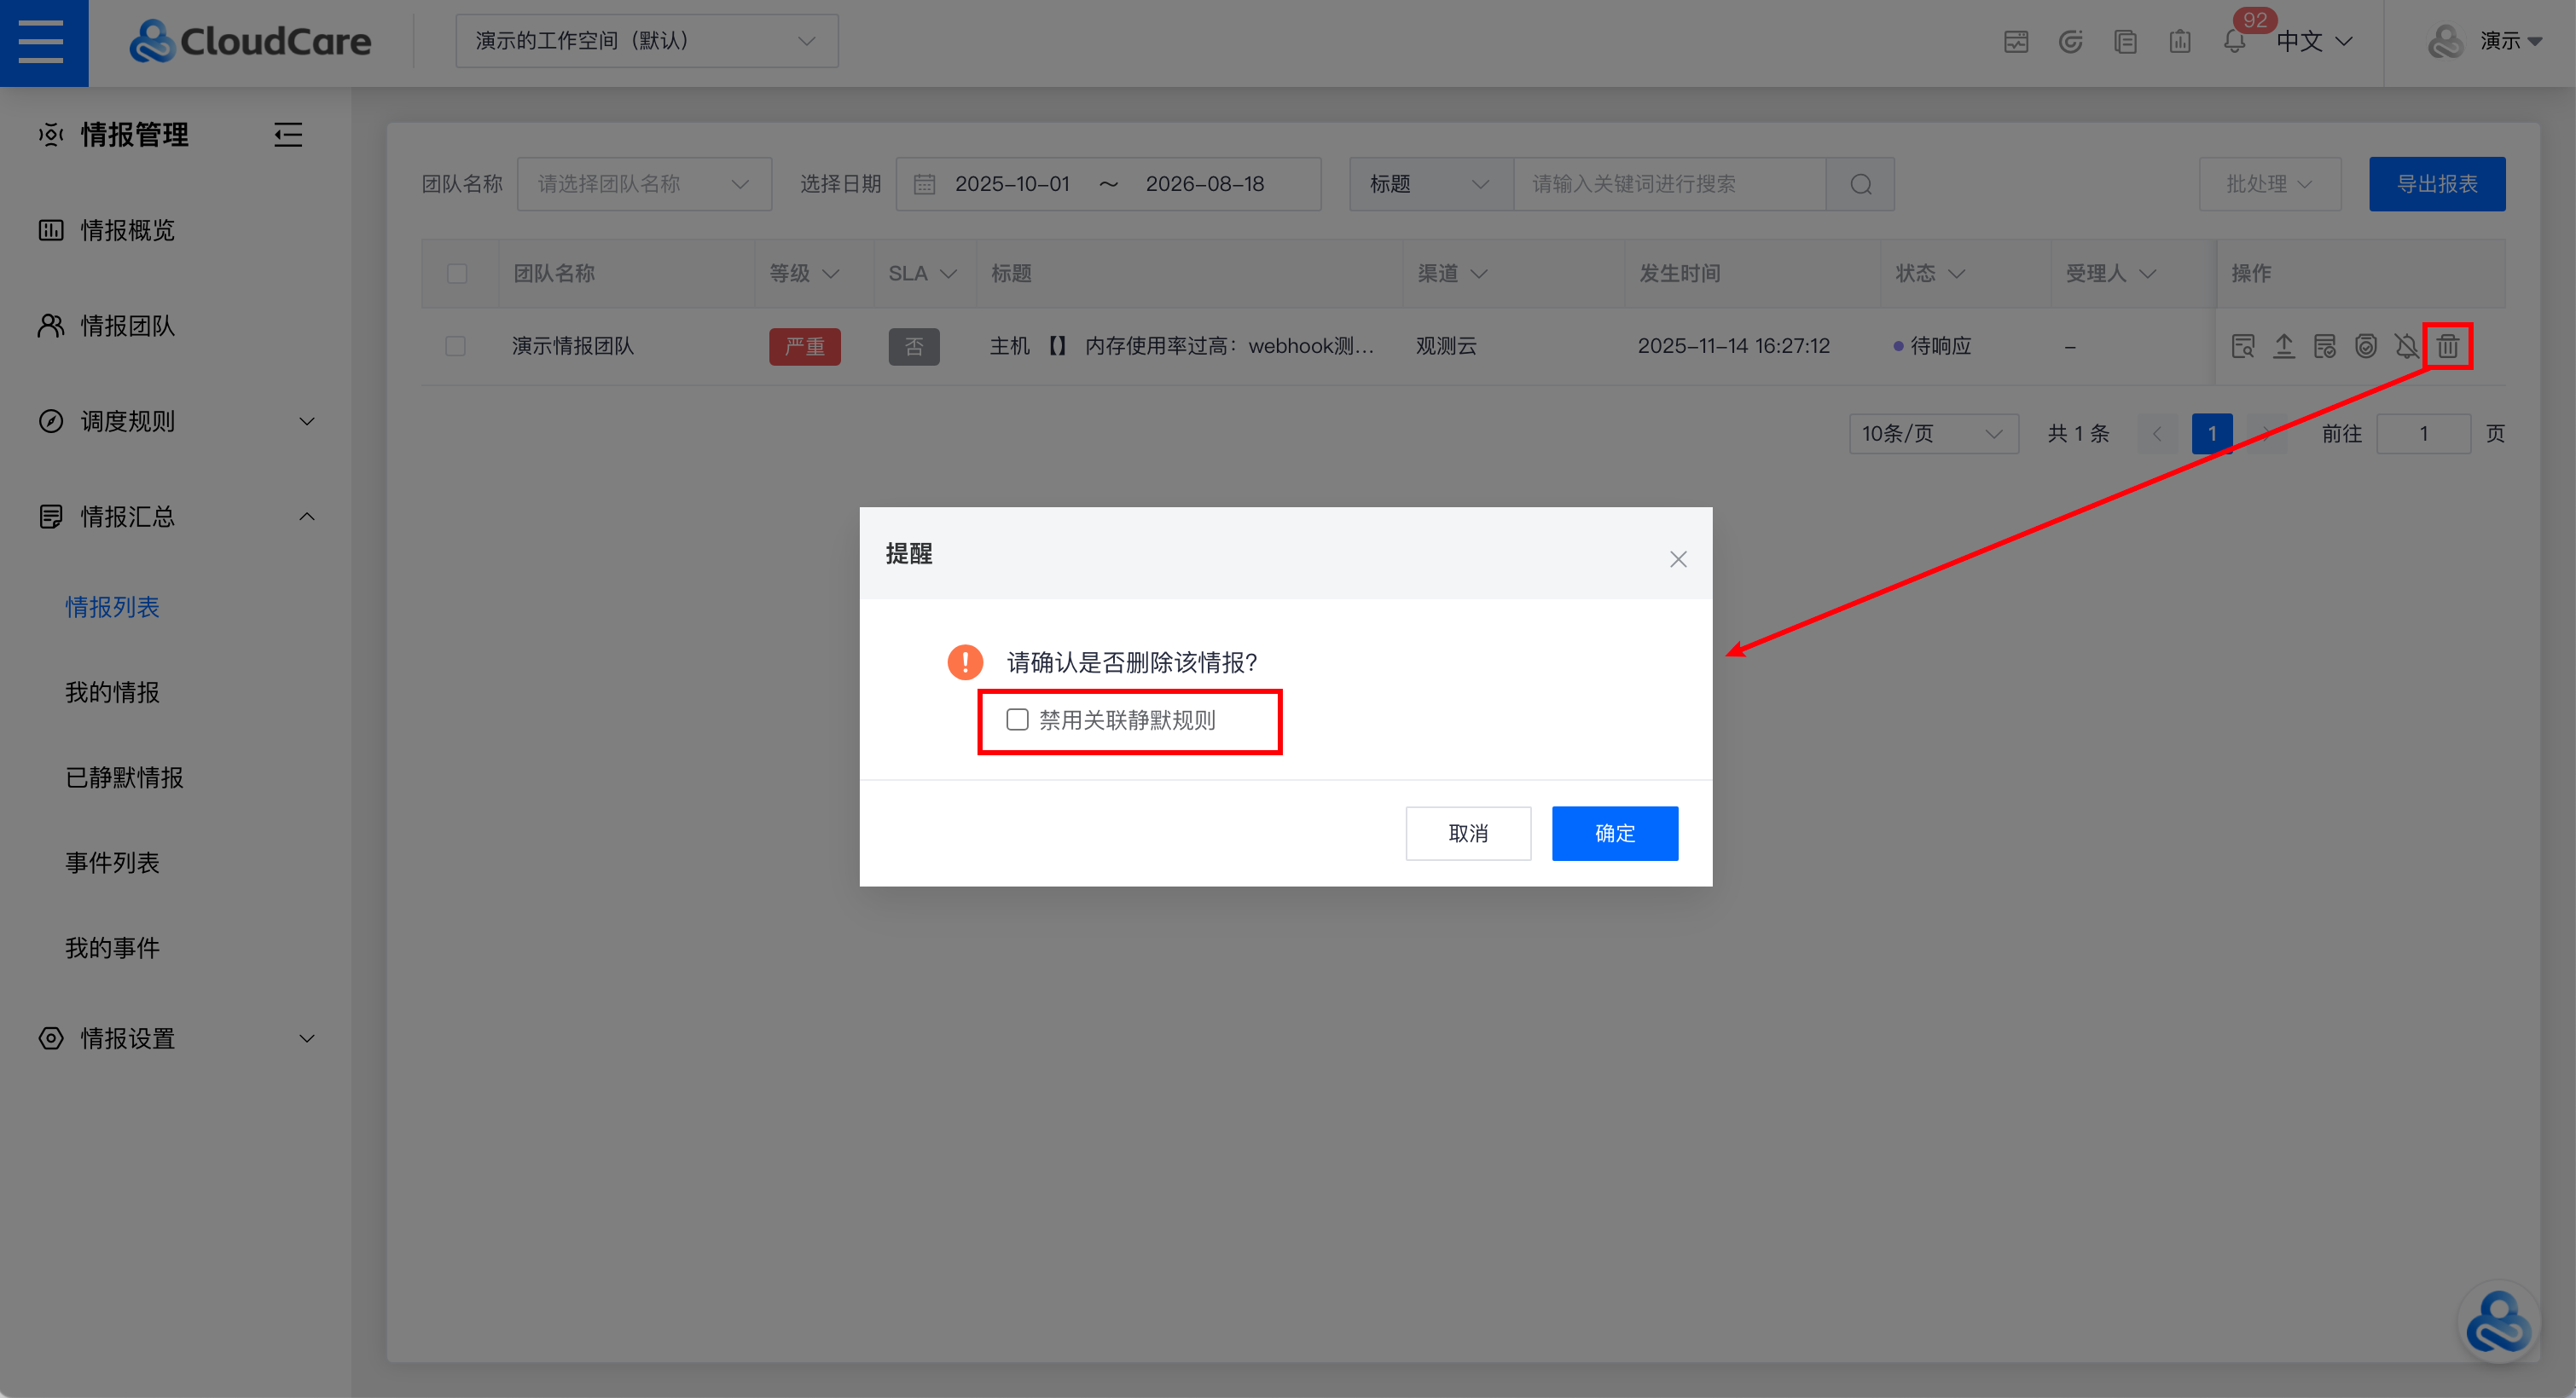This screenshot has height=1398, width=2576.
Task: Click the 前往 page number input
Action: [2423, 435]
